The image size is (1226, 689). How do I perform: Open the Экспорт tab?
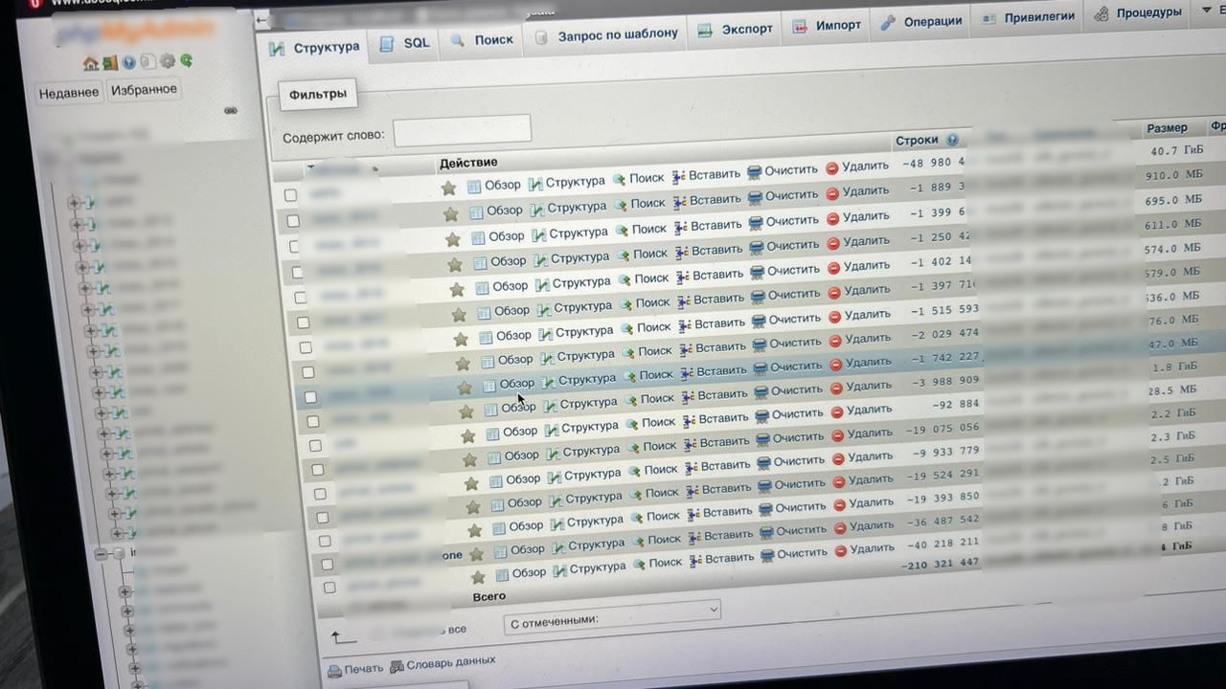tap(735, 30)
